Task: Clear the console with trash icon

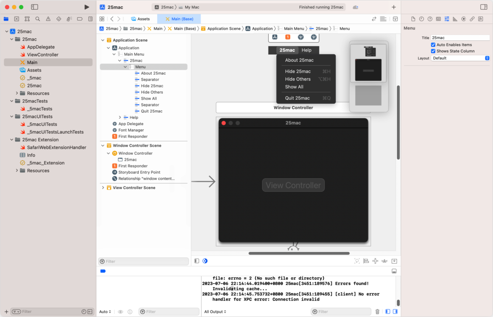Action: pyautogui.click(x=377, y=312)
